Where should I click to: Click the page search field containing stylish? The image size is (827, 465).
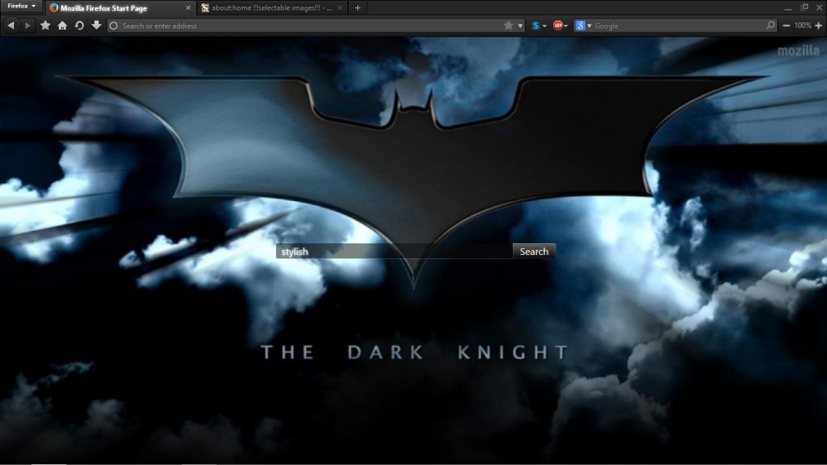coord(394,252)
